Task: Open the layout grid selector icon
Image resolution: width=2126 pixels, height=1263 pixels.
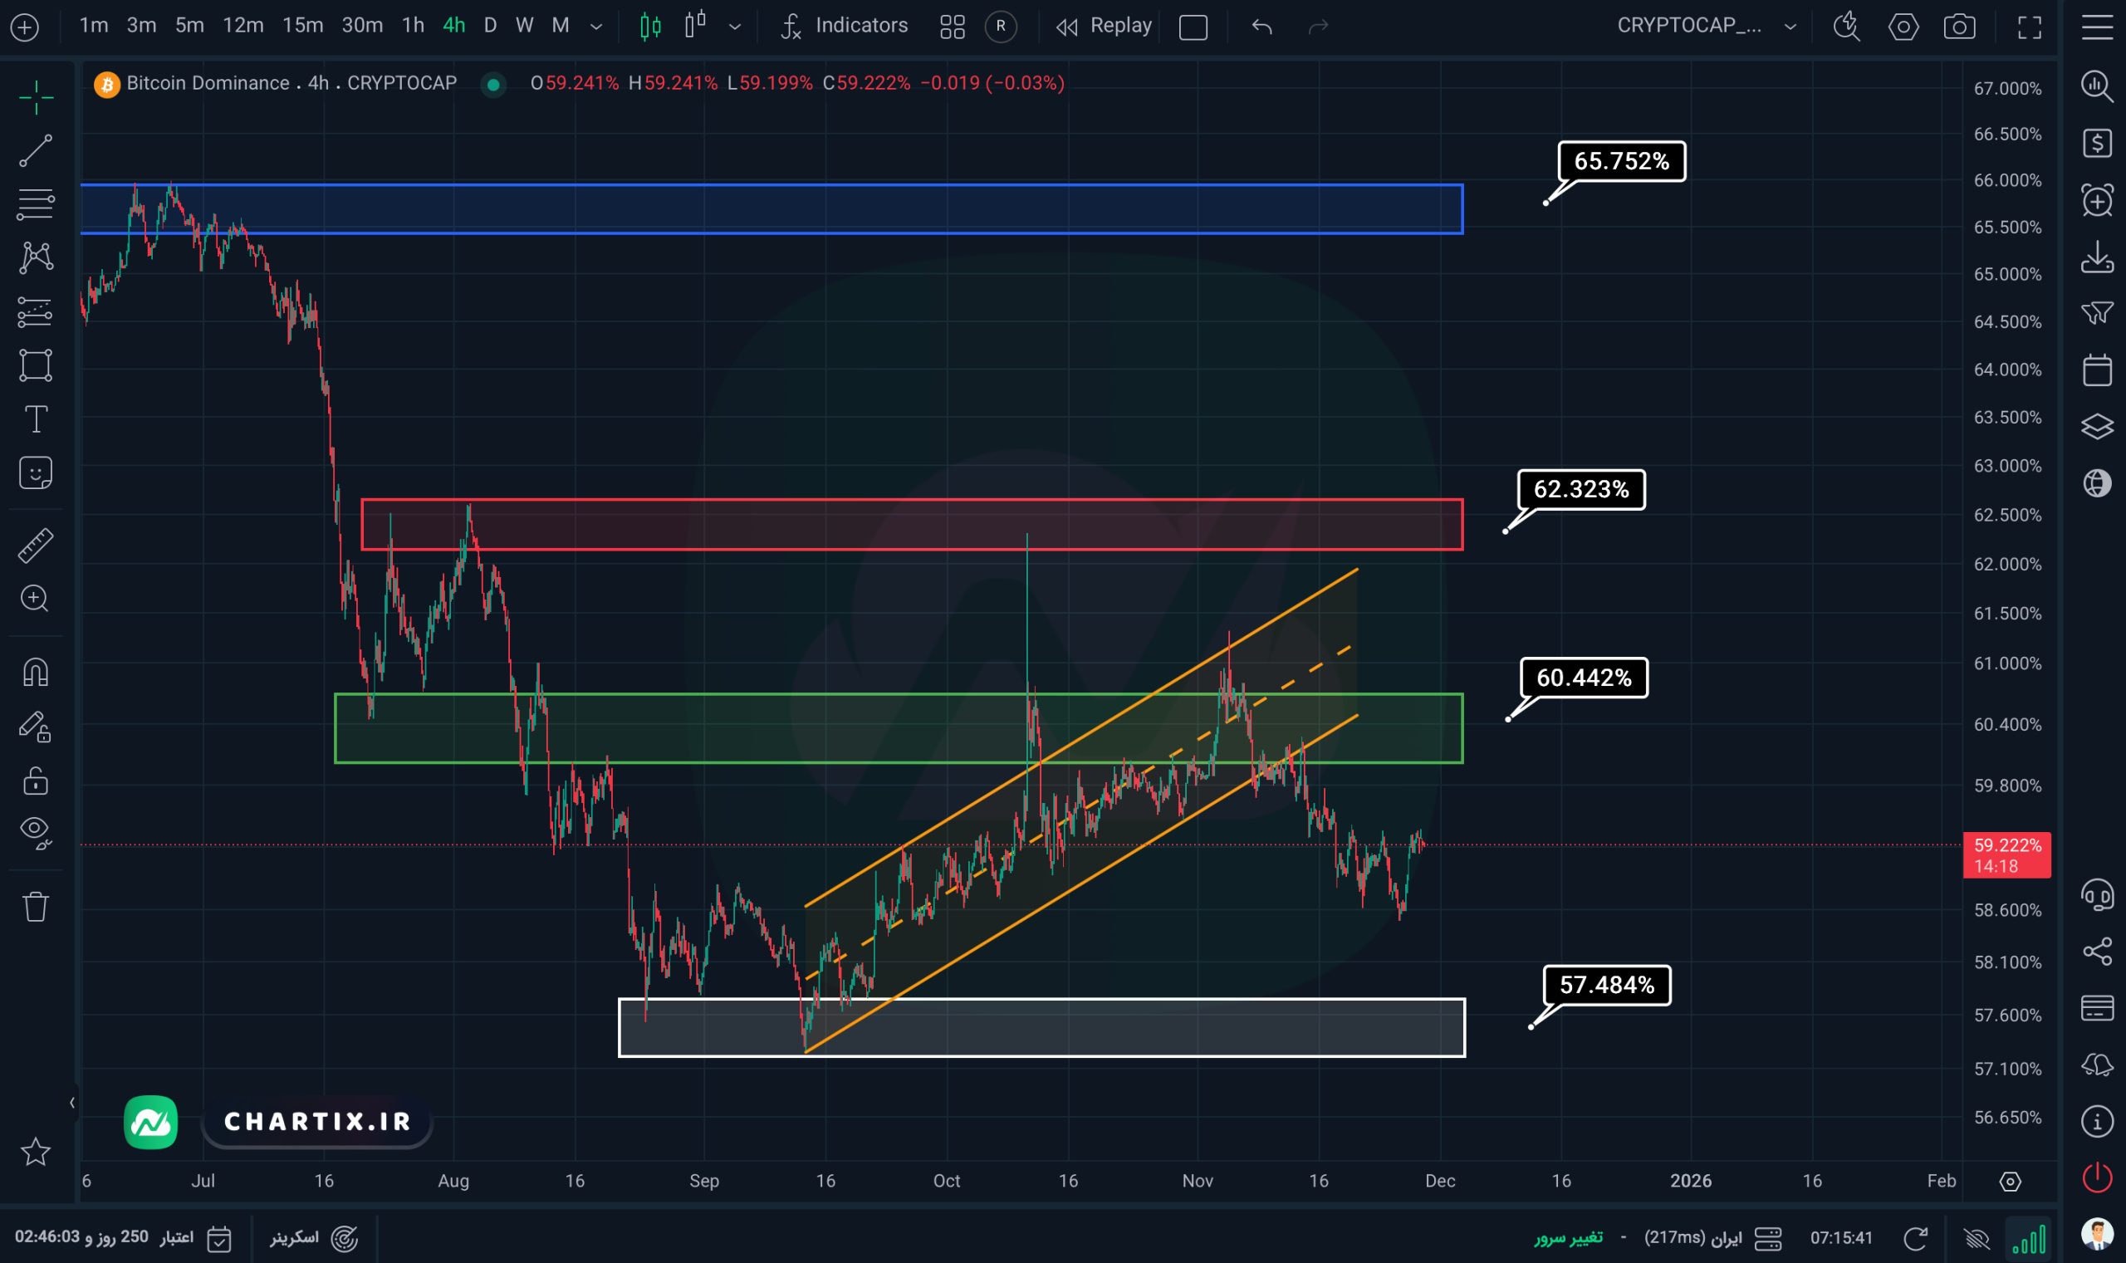Action: click(x=952, y=27)
